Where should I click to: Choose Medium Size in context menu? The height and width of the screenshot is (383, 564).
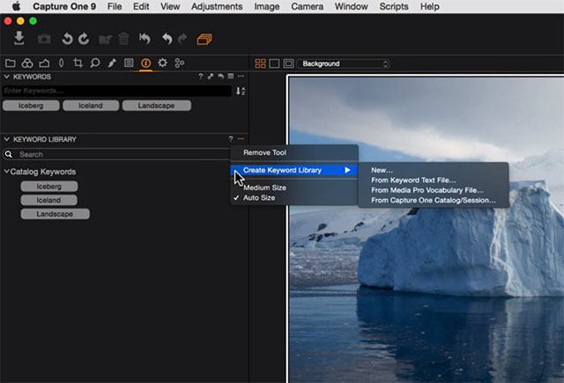coord(263,188)
